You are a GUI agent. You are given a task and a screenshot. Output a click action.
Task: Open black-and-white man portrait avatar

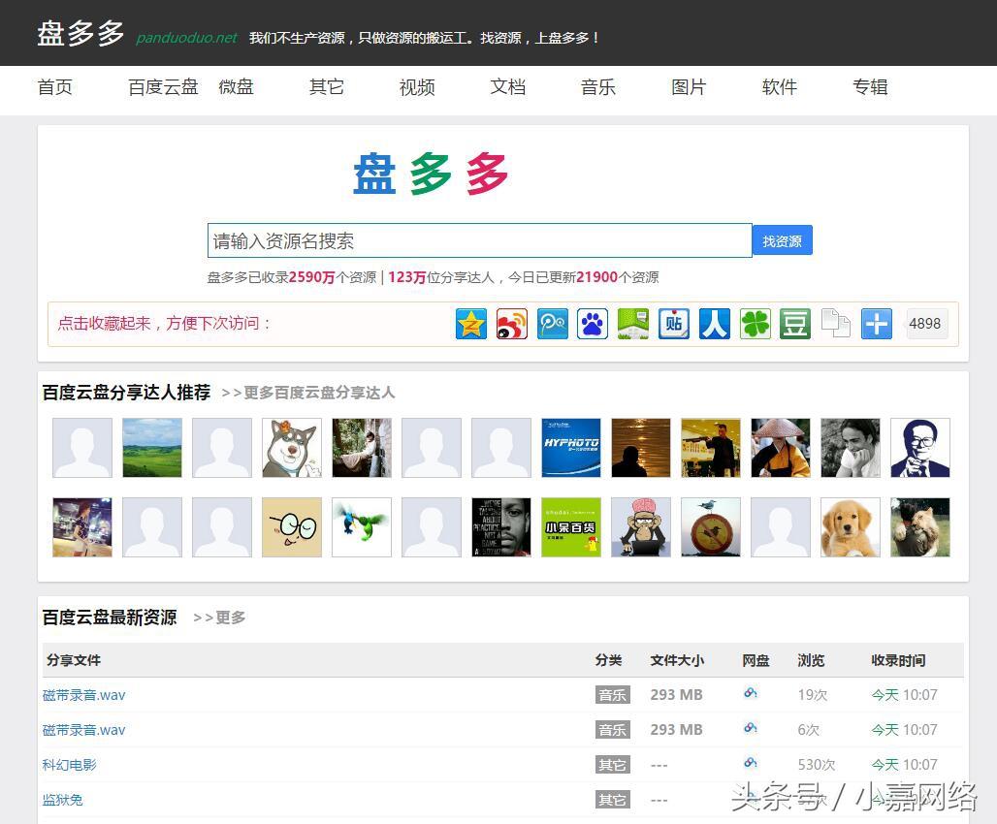tap(851, 448)
